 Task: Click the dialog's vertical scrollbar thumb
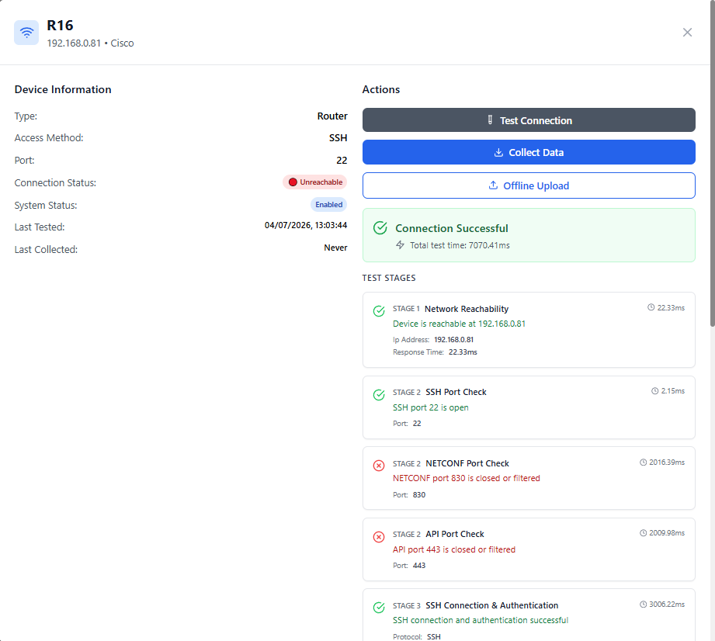pos(712,163)
